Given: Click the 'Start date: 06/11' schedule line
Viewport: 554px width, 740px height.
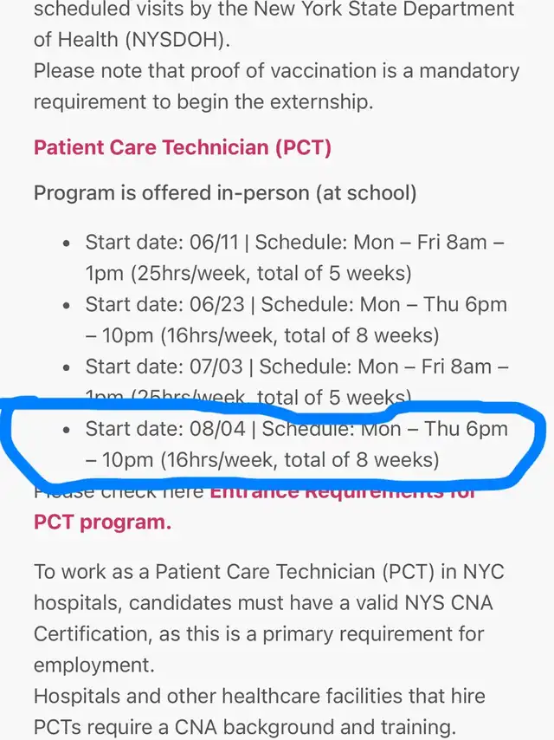Looking at the screenshot, I should pos(295,257).
